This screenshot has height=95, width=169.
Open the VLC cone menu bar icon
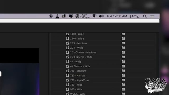(57, 16)
